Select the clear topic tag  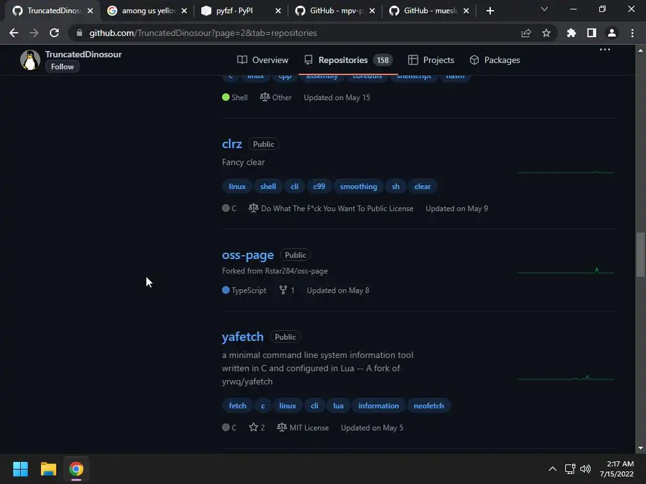(x=422, y=187)
